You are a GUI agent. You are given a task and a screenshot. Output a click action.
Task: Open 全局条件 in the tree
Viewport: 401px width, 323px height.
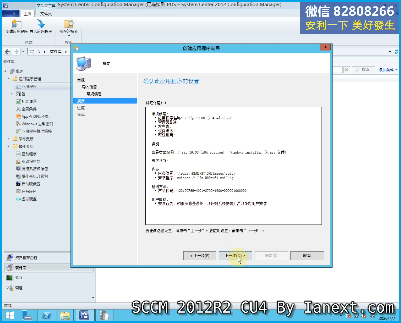[x=29, y=109]
